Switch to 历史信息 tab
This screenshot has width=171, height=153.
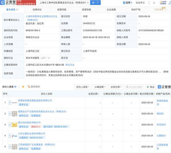[159, 10]
